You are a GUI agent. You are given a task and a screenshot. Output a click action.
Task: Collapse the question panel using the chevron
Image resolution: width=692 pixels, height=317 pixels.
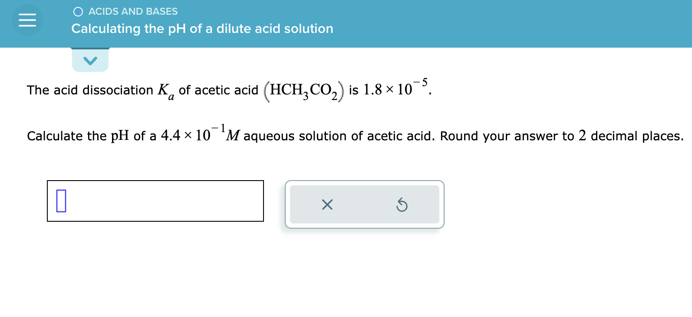point(90,60)
